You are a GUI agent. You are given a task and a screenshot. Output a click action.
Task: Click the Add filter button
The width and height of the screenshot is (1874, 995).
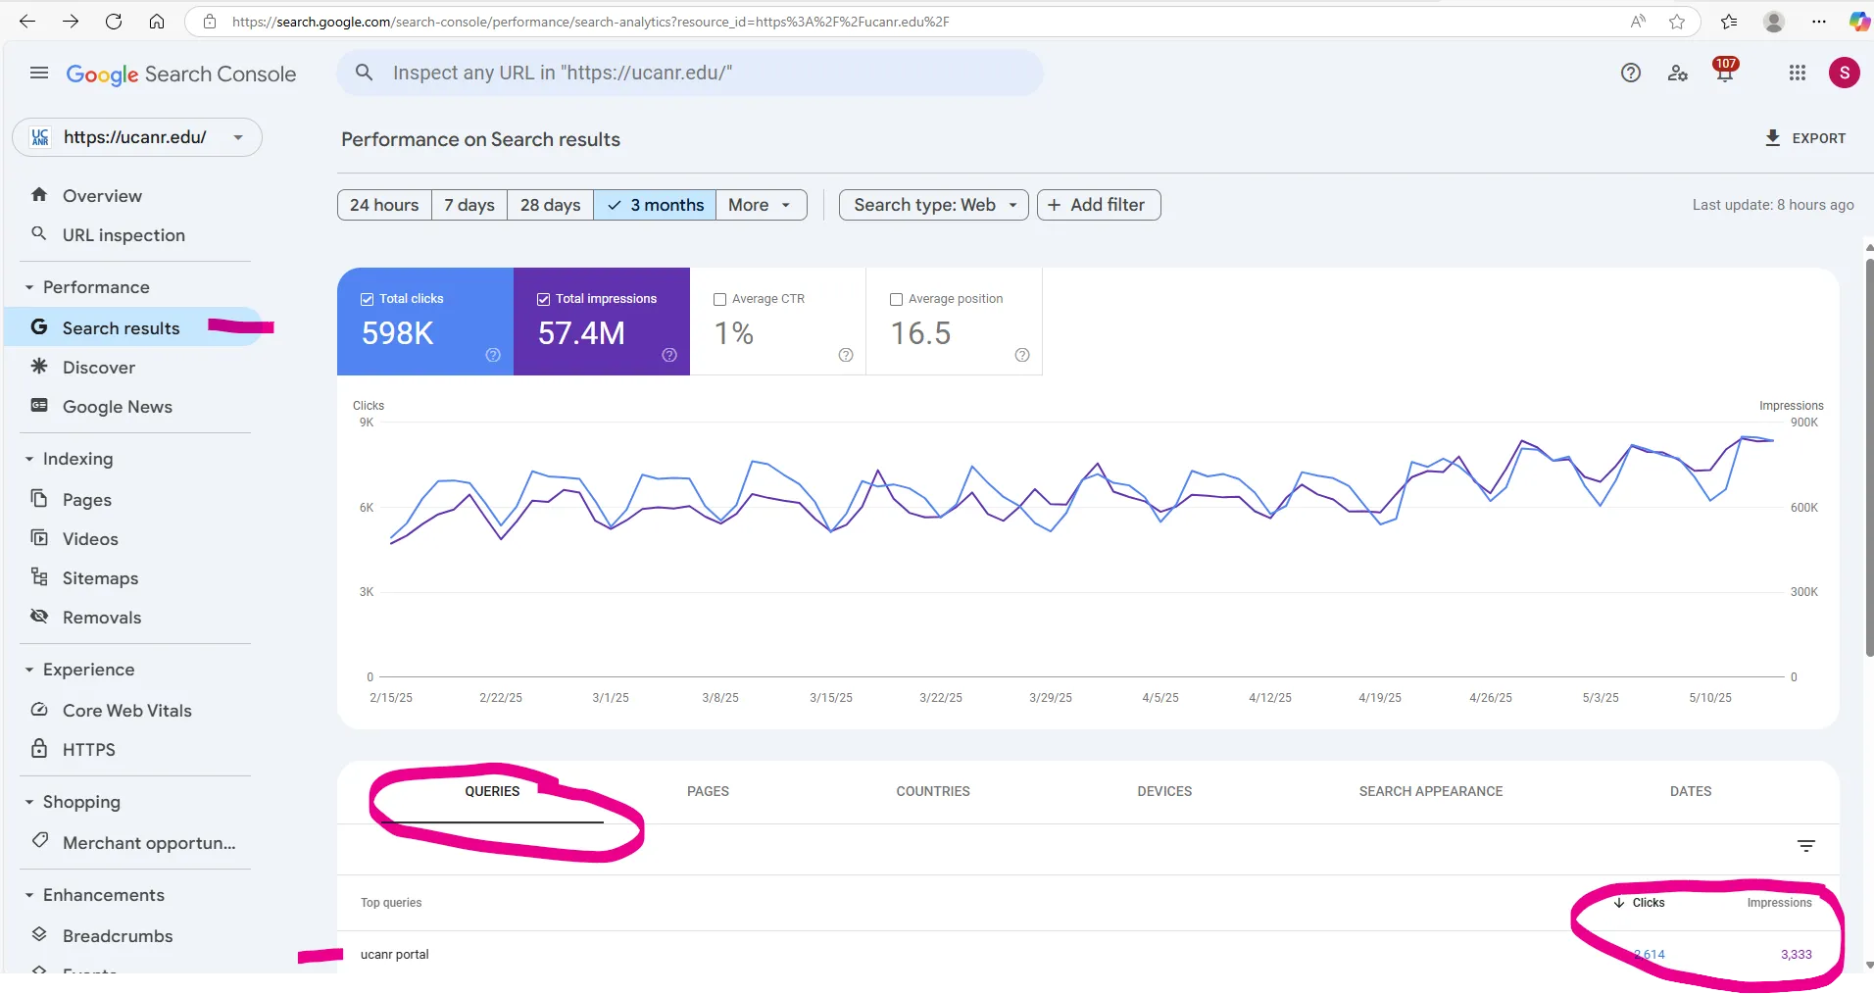(1098, 205)
